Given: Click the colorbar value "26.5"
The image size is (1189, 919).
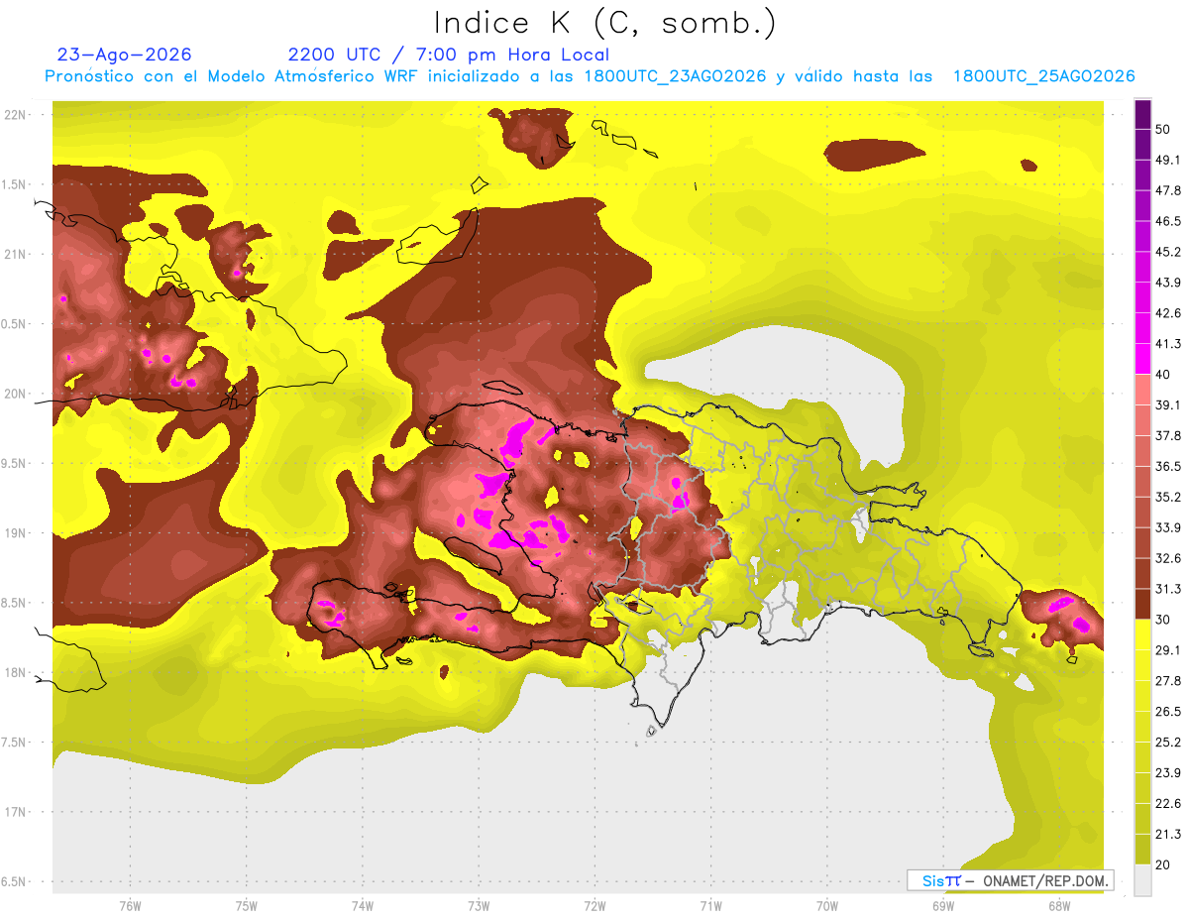Looking at the screenshot, I should (x=1168, y=712).
